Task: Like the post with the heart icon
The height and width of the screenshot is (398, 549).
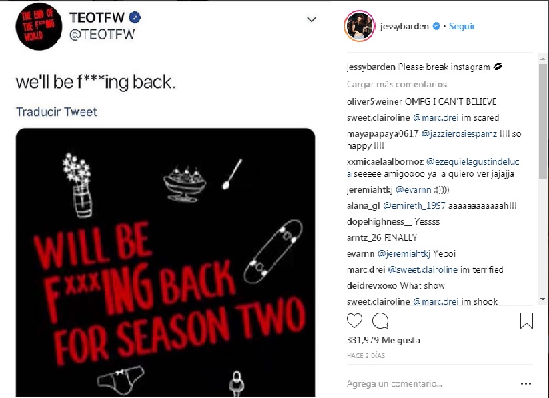Action: pyautogui.click(x=354, y=321)
